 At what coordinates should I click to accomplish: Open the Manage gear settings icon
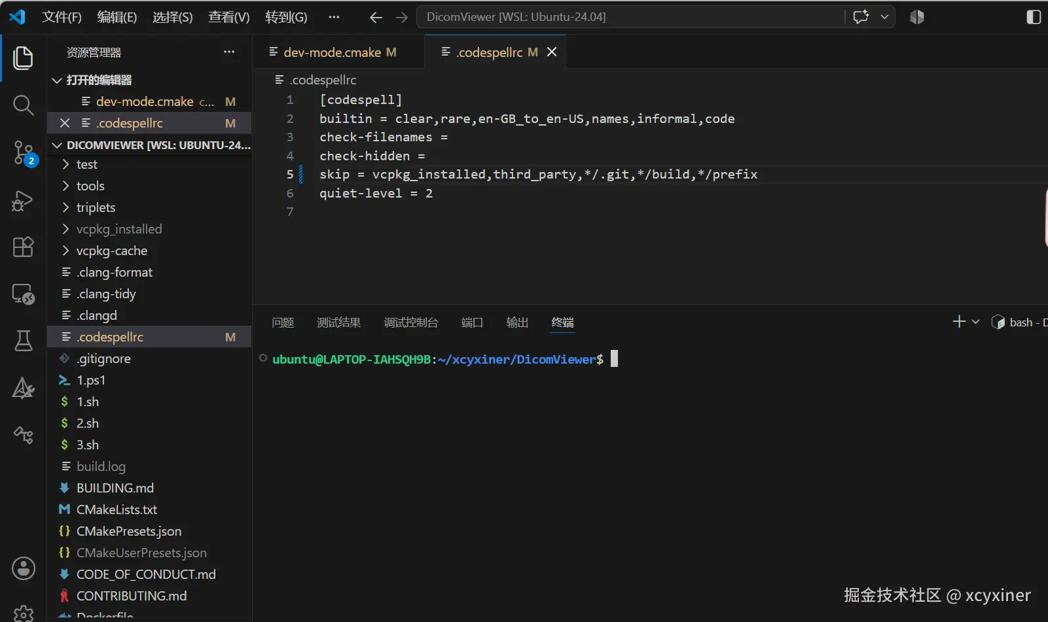click(24, 613)
